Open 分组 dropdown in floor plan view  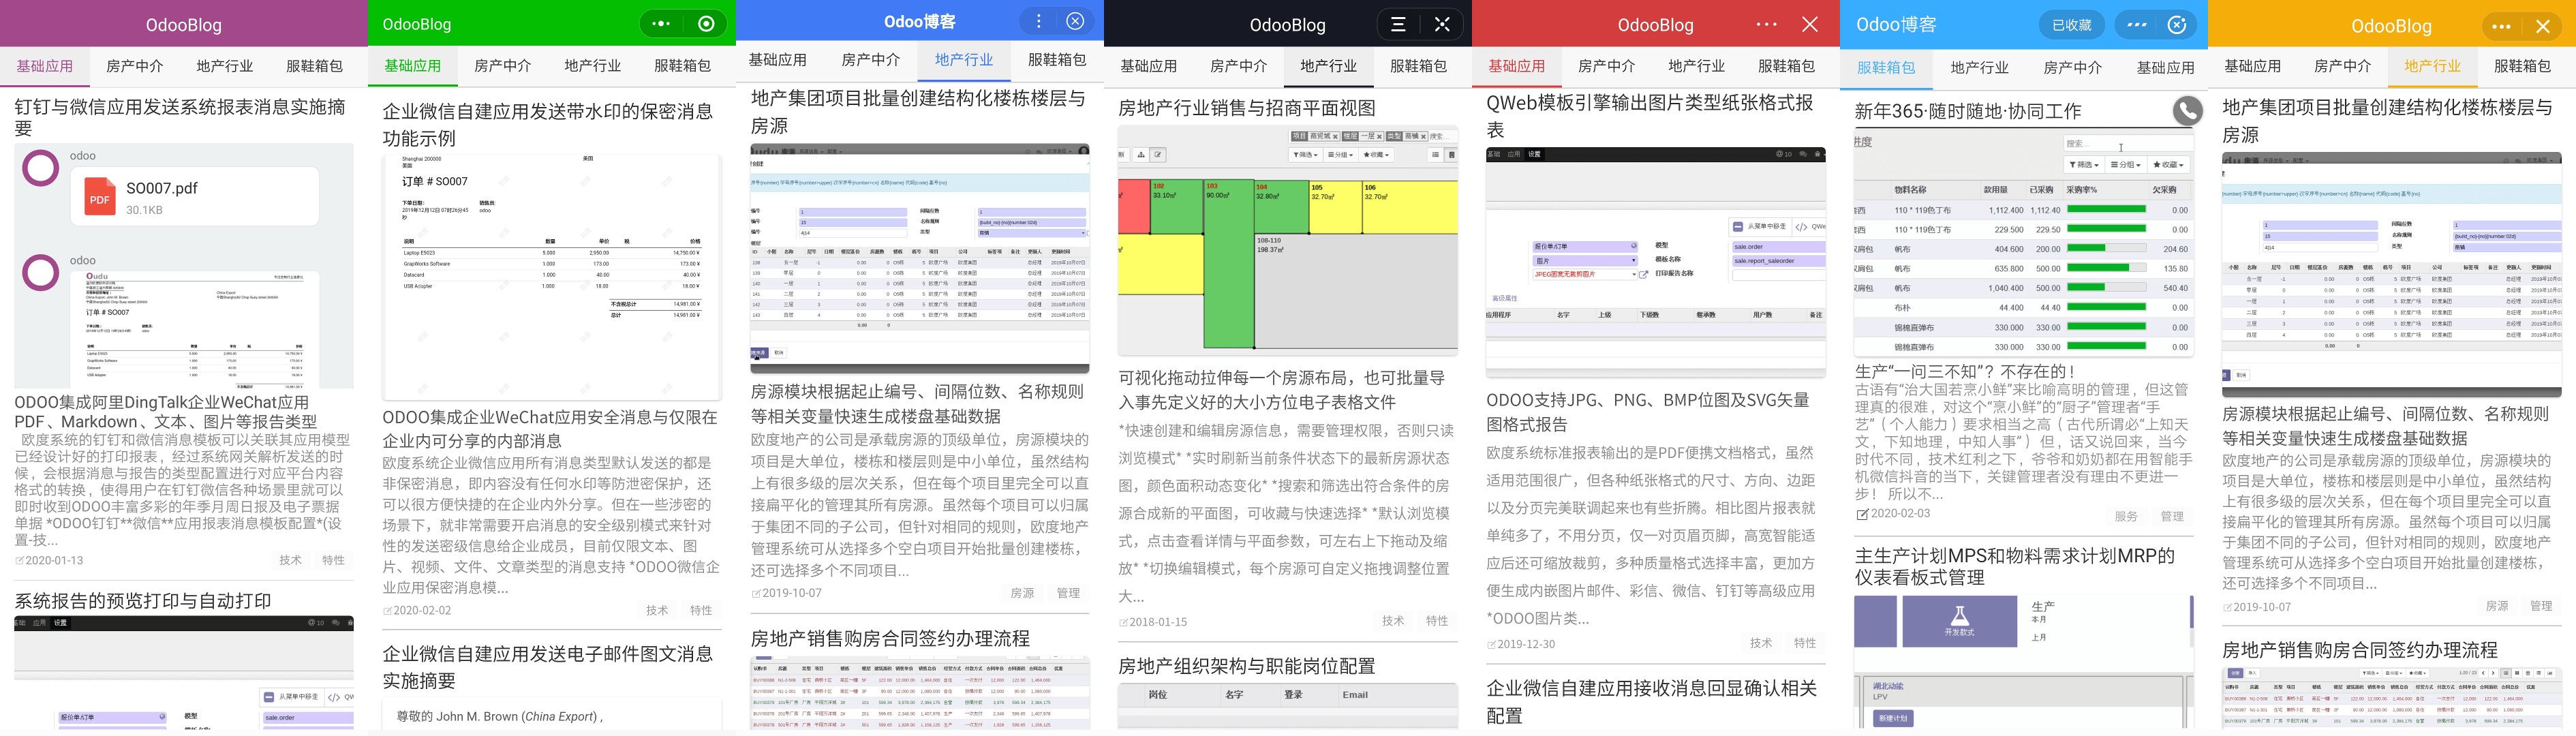pyautogui.click(x=1341, y=155)
